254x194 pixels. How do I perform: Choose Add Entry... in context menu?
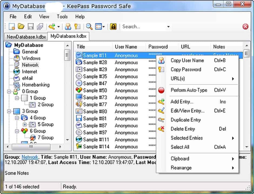[x=197, y=102]
